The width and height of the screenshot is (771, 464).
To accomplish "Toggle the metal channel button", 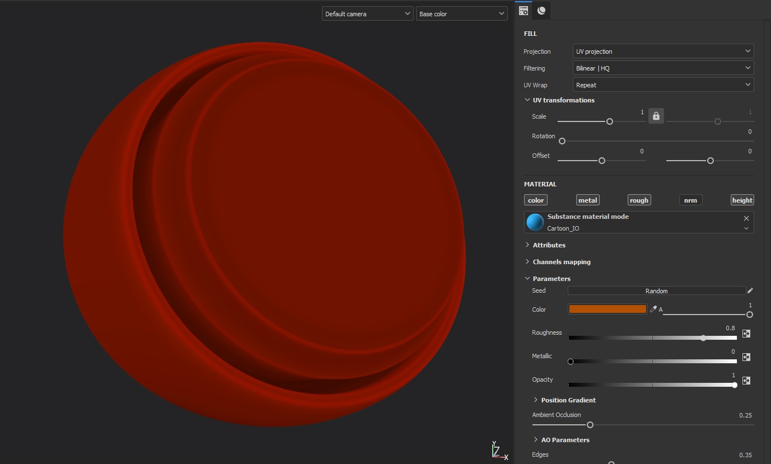I will pos(587,200).
